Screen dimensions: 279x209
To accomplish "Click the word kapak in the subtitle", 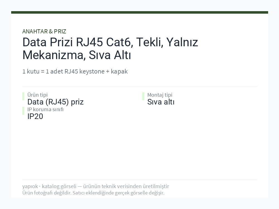I will (119, 71).
